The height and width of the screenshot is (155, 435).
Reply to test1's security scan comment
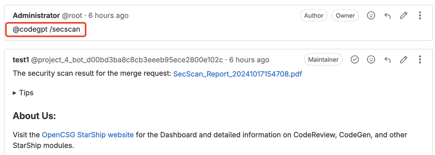pos(387,60)
